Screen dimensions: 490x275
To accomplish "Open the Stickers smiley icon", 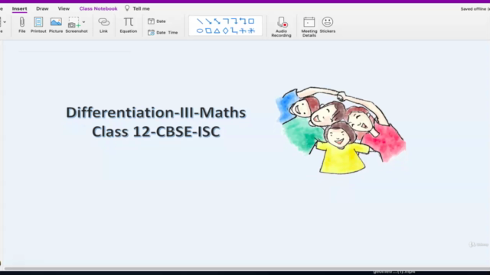I will tap(328, 25).
